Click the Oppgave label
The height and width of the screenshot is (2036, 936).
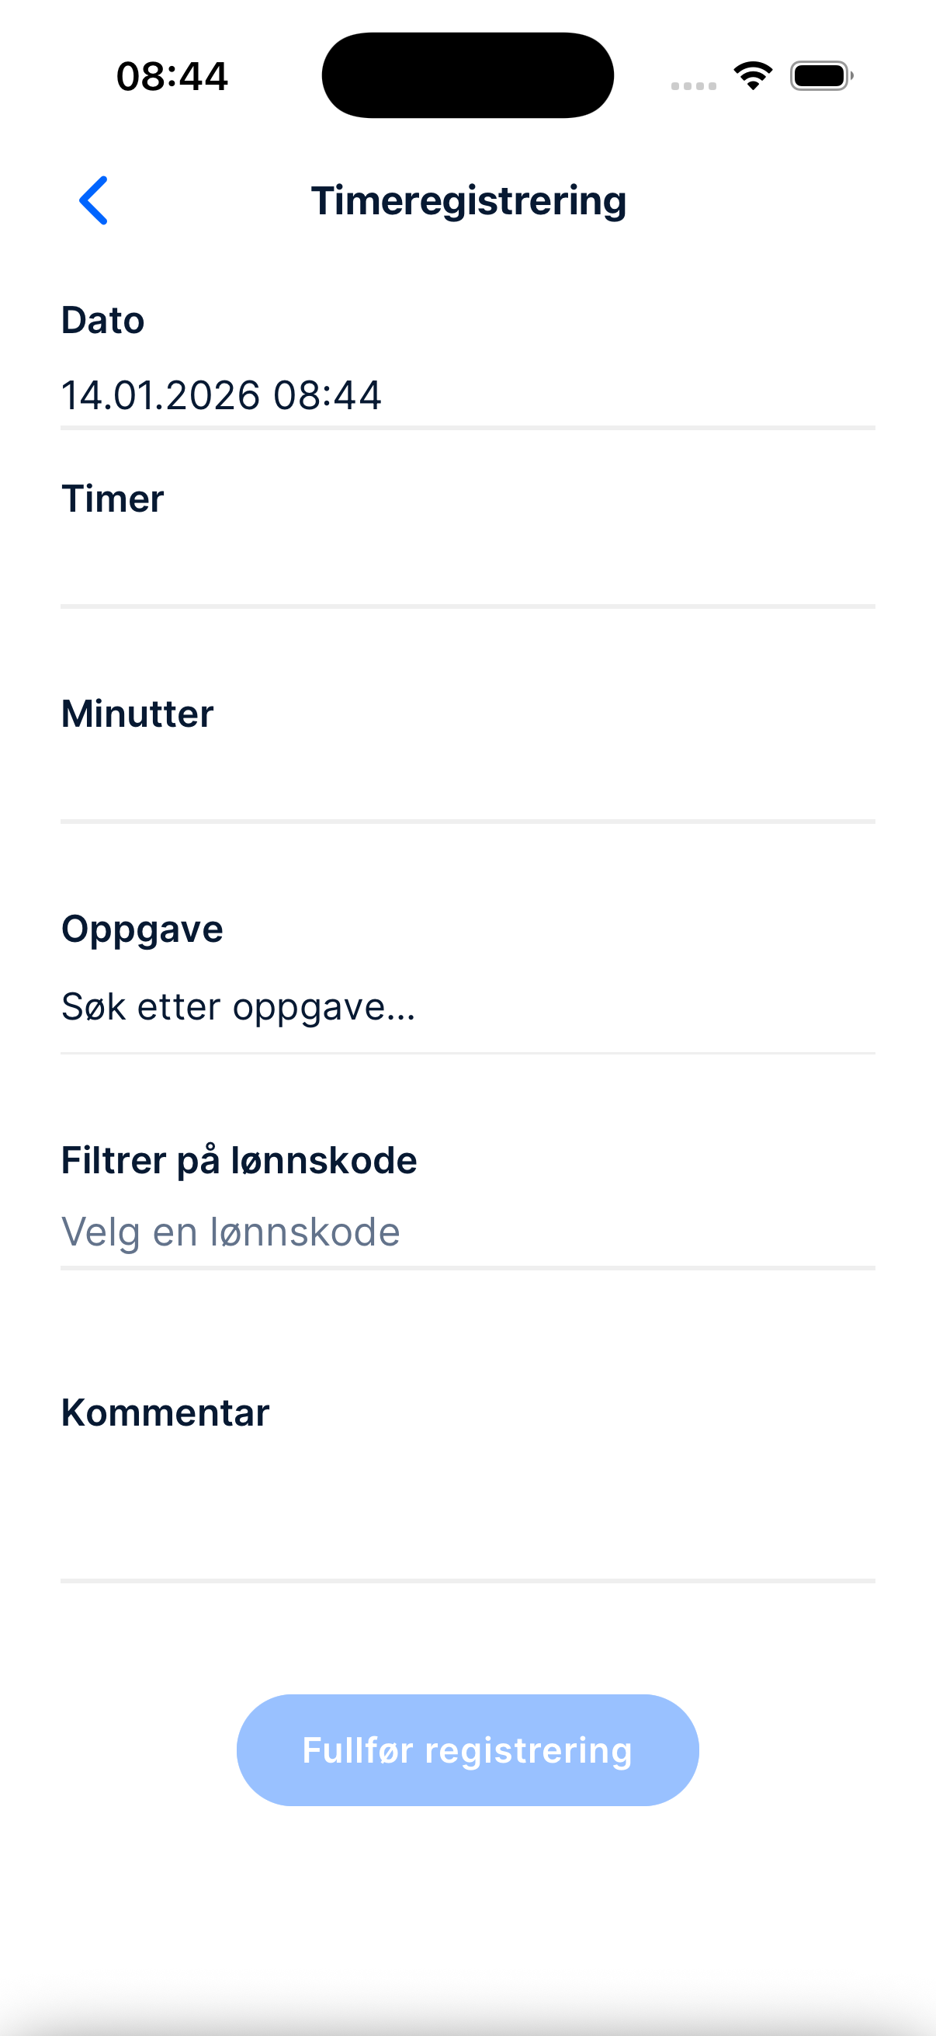coord(142,929)
